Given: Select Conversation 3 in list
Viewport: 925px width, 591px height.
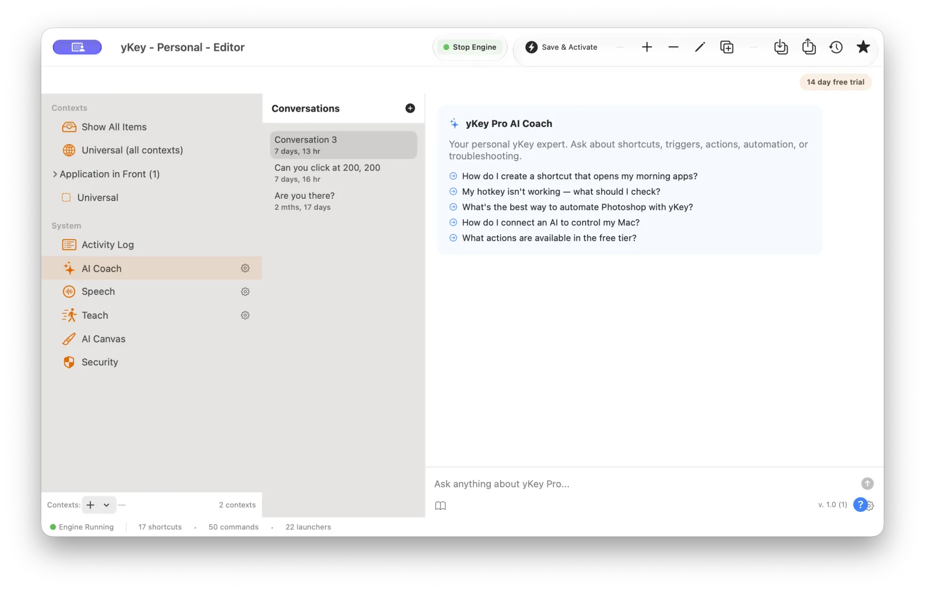Looking at the screenshot, I should pyautogui.click(x=343, y=145).
